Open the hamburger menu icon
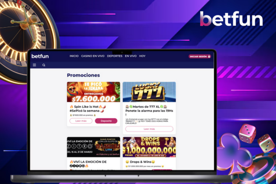Image resolution: width=276 pixels, height=184 pixels. click(x=34, y=65)
